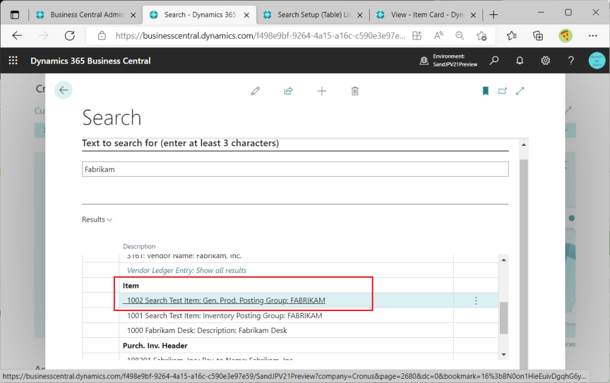Close the Search Setup (Table) tab
This screenshot has height=383, width=610.
(x=360, y=15)
